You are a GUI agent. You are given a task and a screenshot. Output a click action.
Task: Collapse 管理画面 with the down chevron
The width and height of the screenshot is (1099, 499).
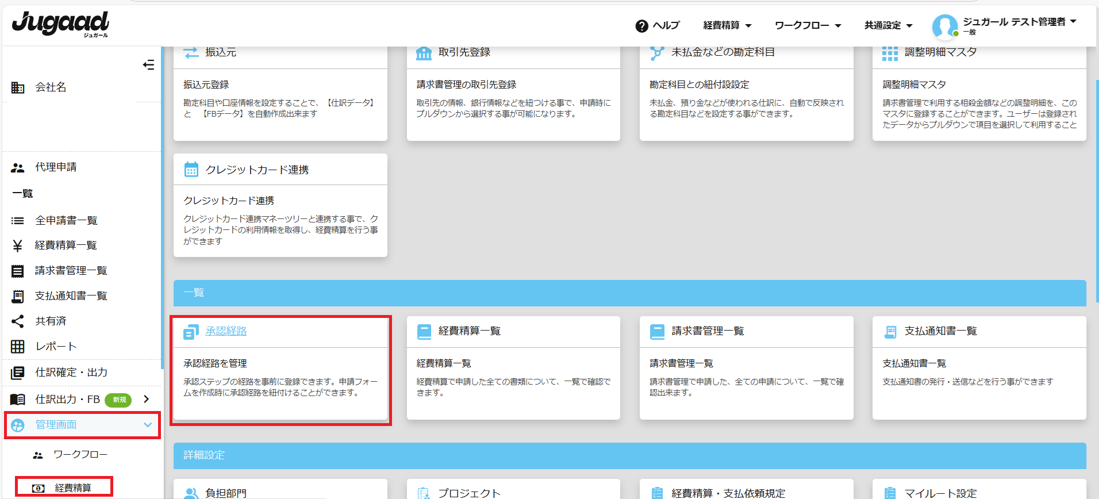pyautogui.click(x=148, y=425)
